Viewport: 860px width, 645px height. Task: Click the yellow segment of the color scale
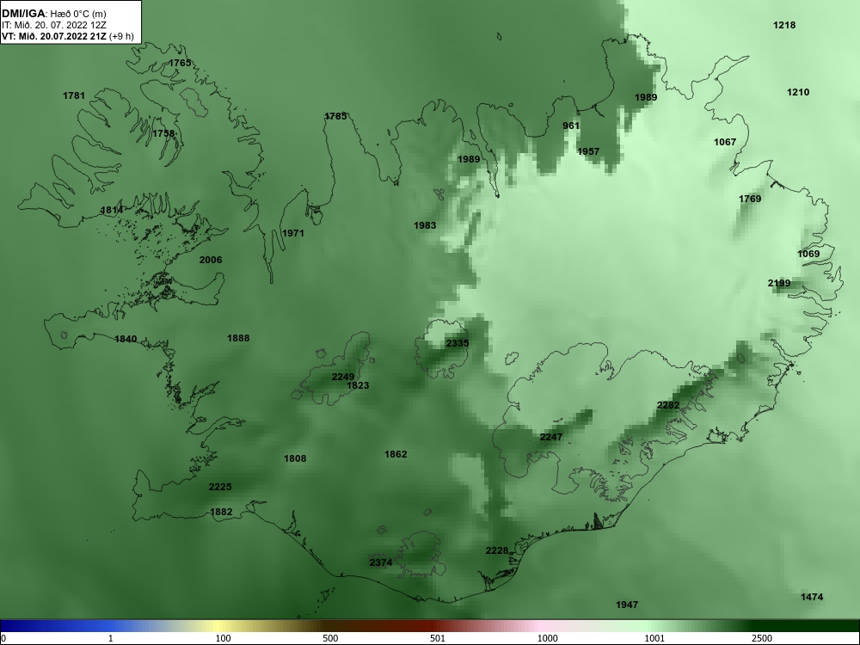coord(219,626)
